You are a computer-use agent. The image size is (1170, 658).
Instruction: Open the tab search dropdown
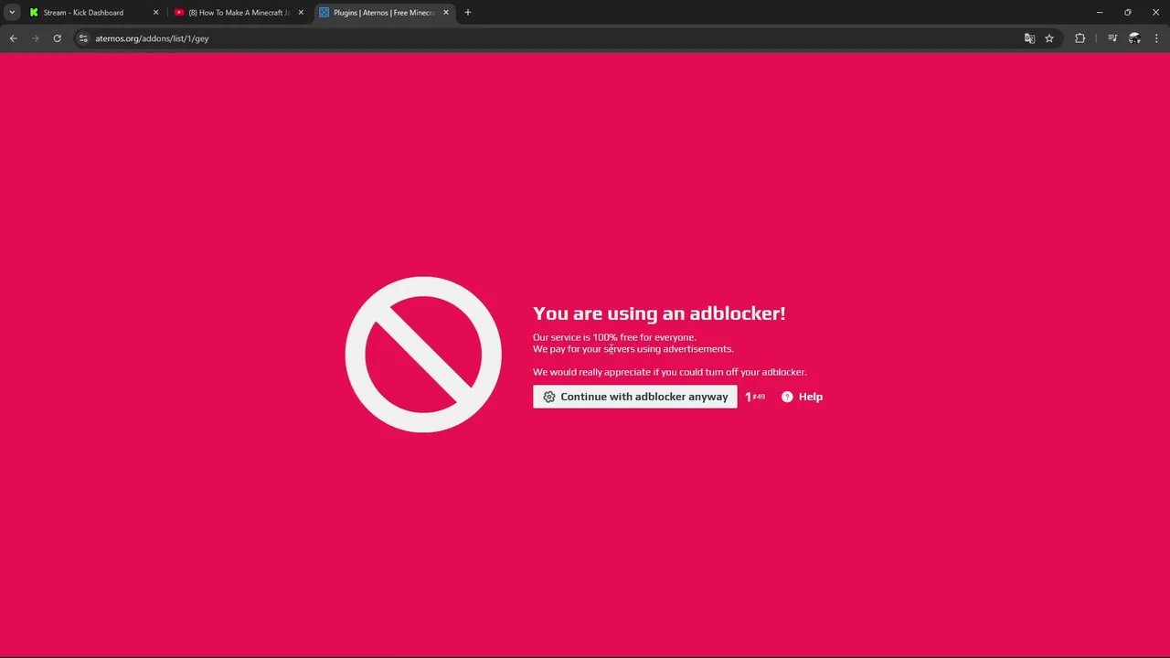tap(12, 13)
